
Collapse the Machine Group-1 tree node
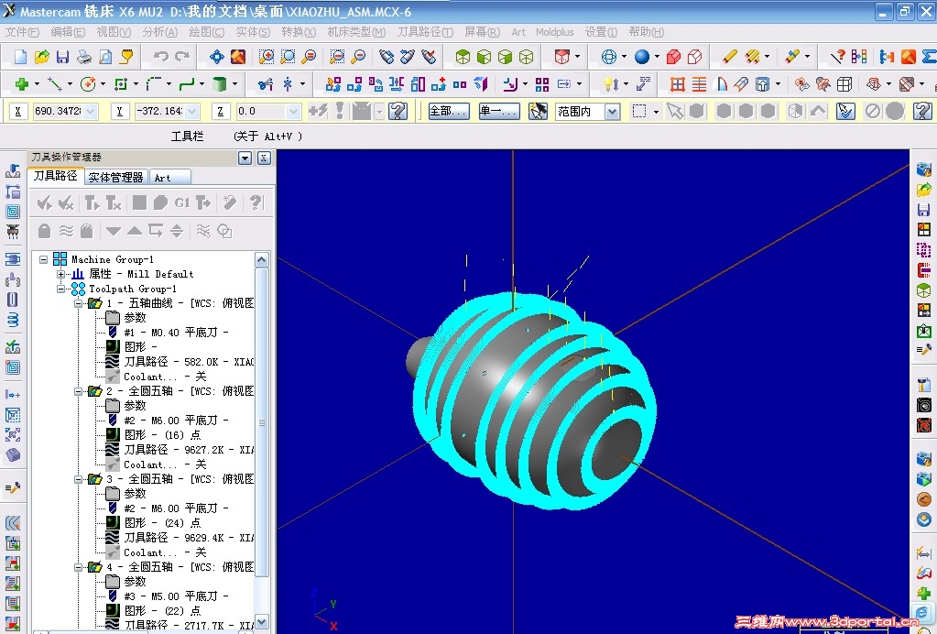click(44, 259)
